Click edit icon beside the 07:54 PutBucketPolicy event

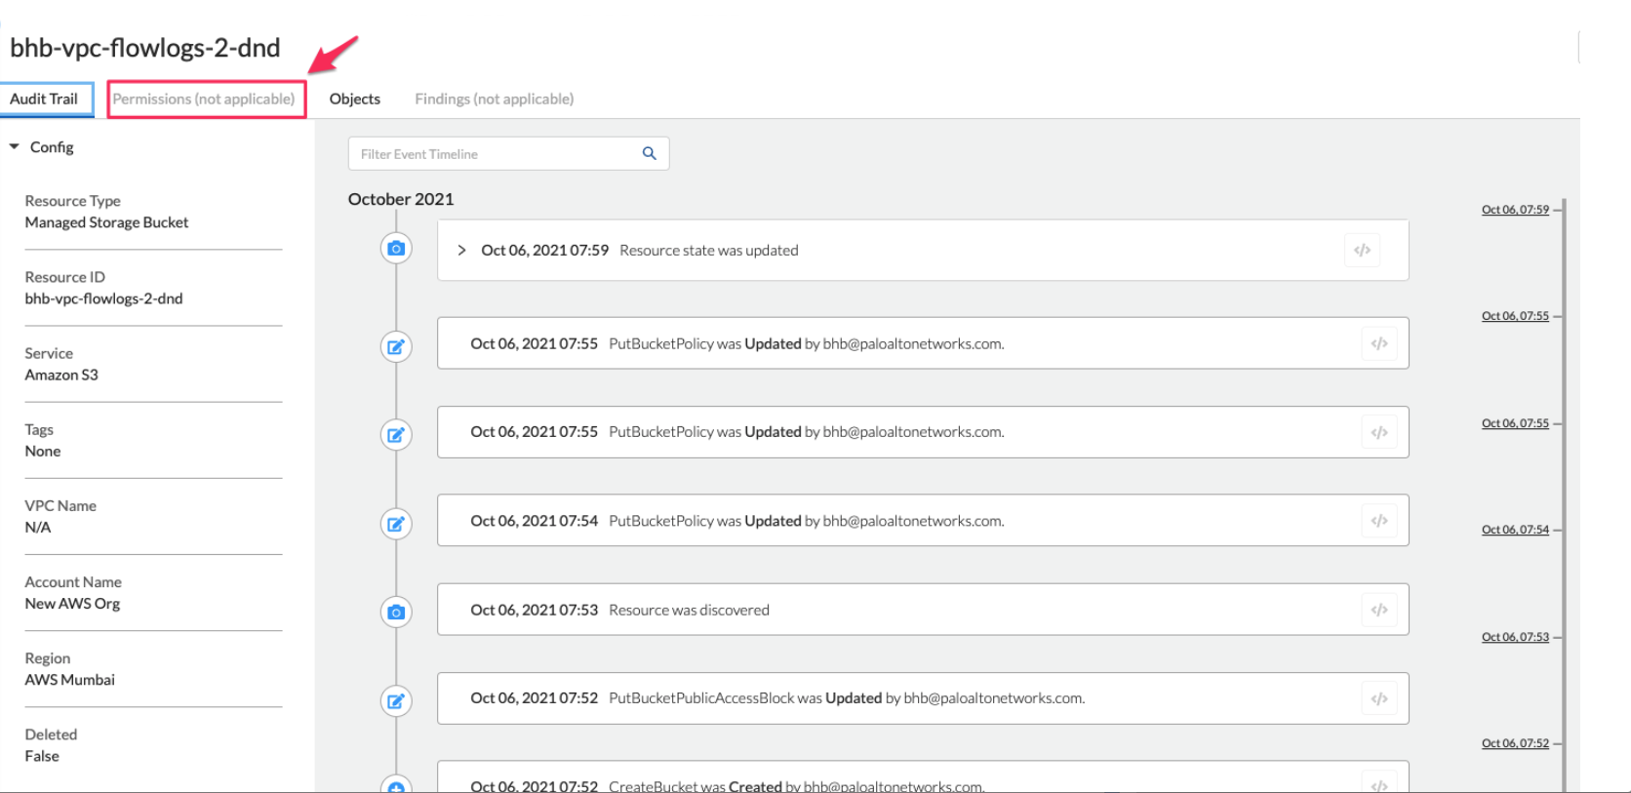[x=396, y=524]
